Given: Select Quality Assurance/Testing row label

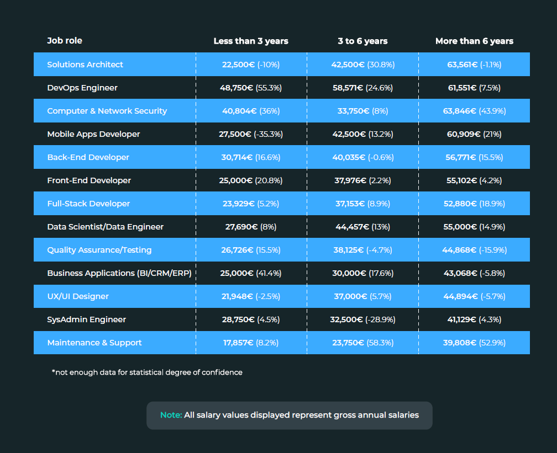Looking at the screenshot, I should click(99, 250).
